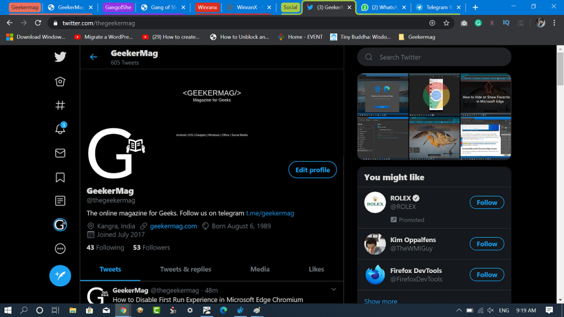Open Windows Settings gear in taskbar
Screen dimensions: 564x317
[190, 310]
